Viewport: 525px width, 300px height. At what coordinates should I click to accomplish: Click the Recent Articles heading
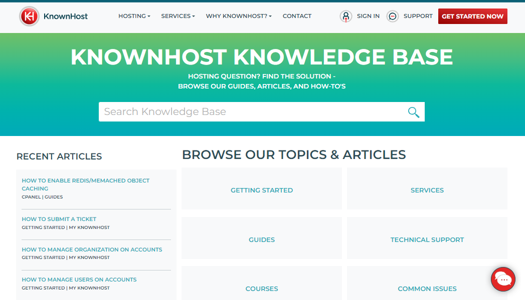tap(59, 156)
